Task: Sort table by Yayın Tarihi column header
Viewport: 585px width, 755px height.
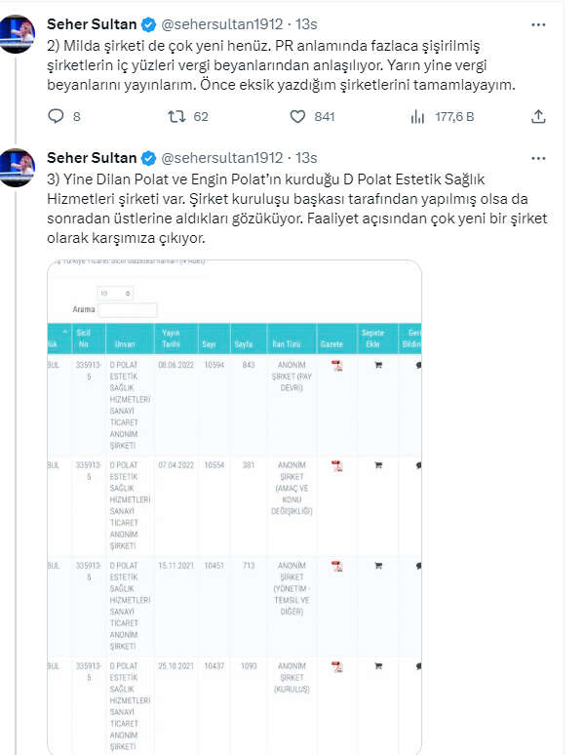Action: coord(173,336)
